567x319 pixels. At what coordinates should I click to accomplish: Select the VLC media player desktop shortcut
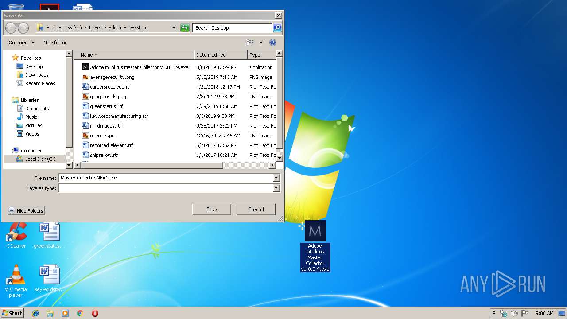point(16,281)
